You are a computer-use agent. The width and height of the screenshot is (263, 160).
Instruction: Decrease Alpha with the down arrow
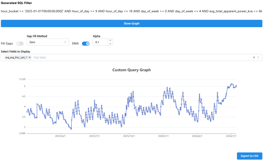click(x=110, y=44)
